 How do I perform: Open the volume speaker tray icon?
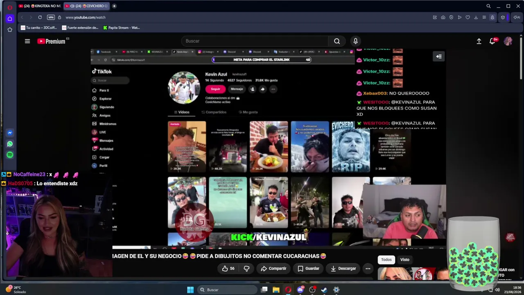click(x=497, y=290)
